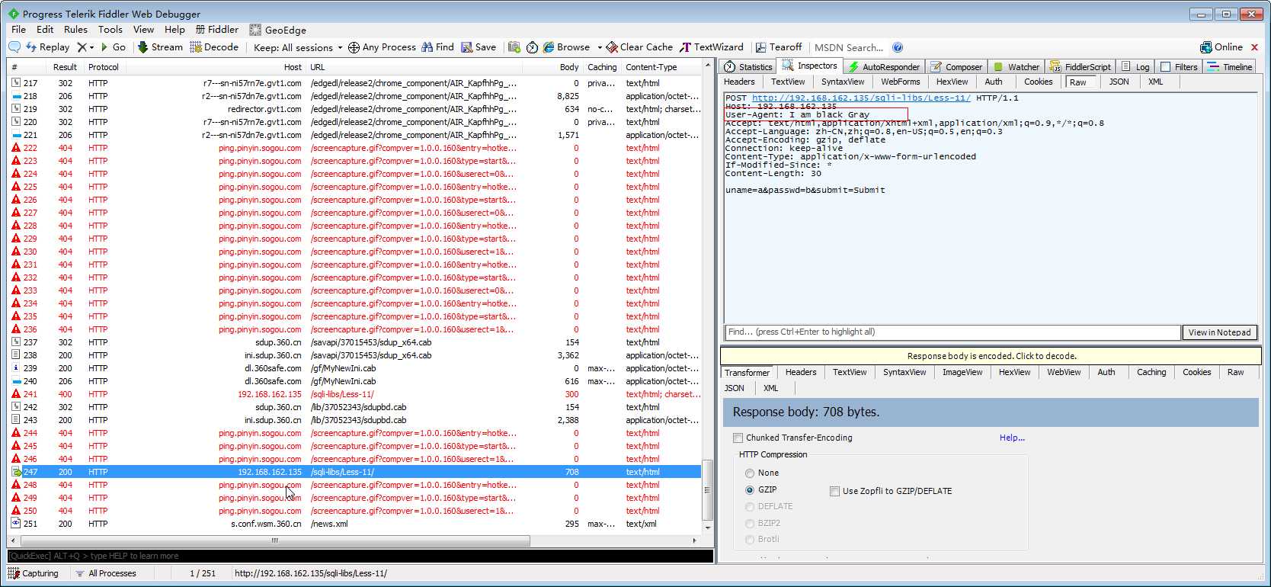Open the Log tab
The height and width of the screenshot is (587, 1271).
1135,67
